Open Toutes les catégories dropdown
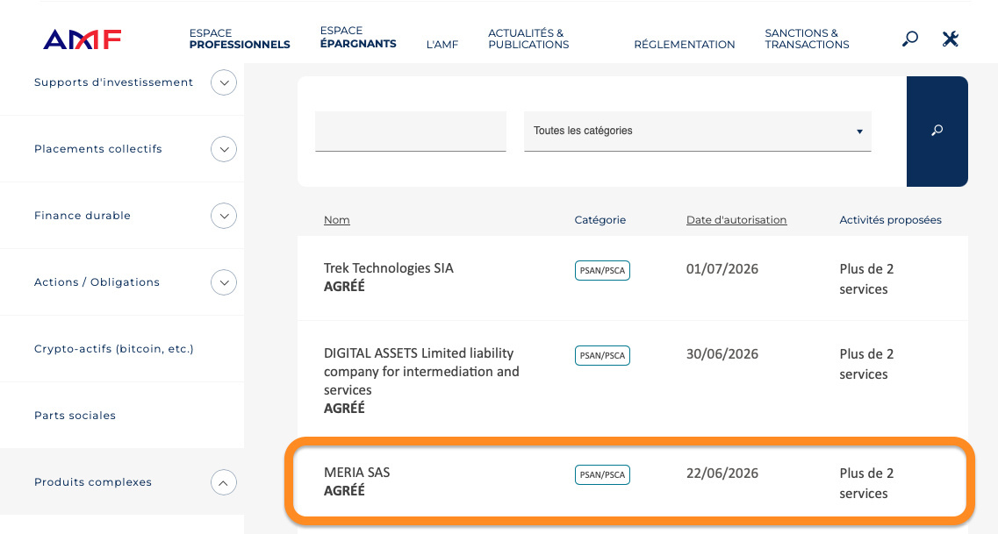Screen dimensions: 998x534 [x=698, y=131]
